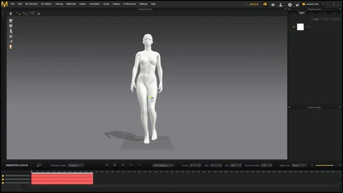Adjust the yellow timeline zoom slider
Image resolution: width=343 pixels, height=193 pixels.
pos(324,166)
